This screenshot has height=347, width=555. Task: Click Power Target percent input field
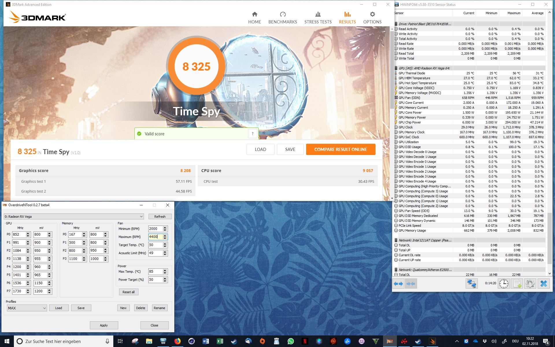[x=155, y=280]
